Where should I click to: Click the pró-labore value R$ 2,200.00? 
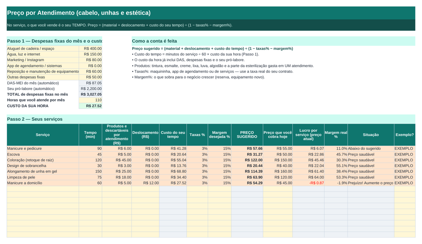coord(91,89)
